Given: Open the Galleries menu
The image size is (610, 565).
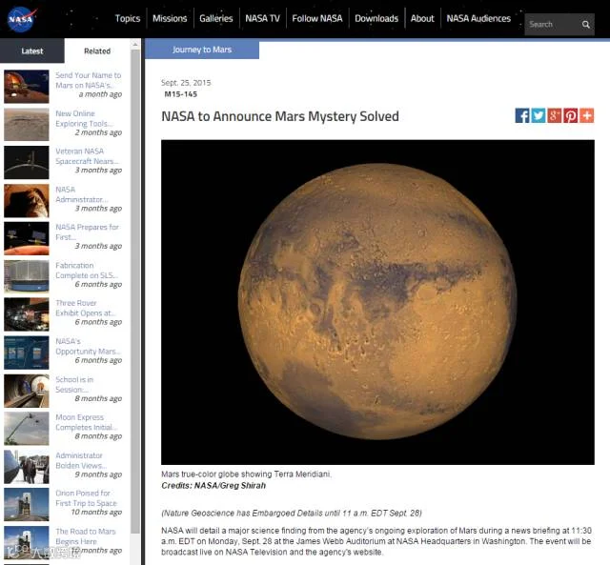Looking at the screenshot, I should coord(216,18).
